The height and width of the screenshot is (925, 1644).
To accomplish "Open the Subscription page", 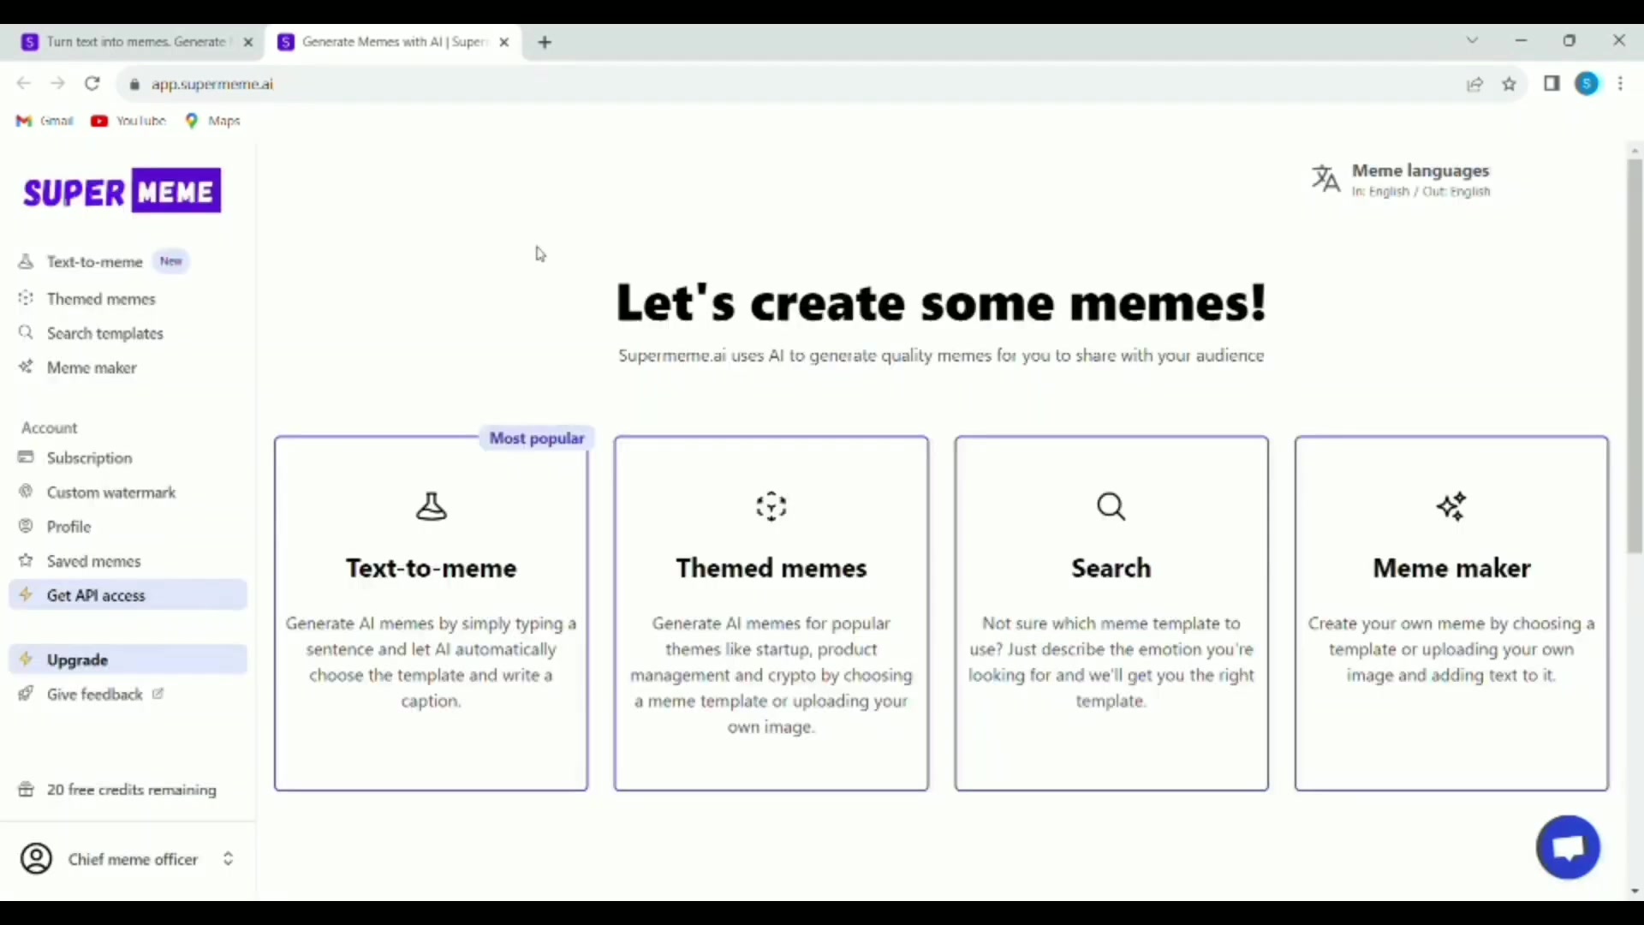I will [x=89, y=457].
